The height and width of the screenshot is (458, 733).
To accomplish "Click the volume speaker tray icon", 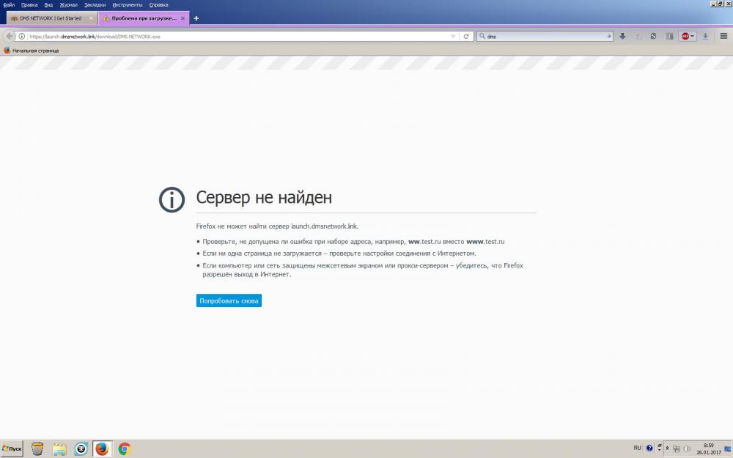I will [686, 449].
